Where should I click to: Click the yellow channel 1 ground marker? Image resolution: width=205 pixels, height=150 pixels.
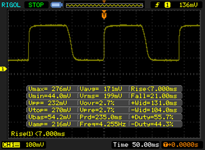click(x=3, y=69)
